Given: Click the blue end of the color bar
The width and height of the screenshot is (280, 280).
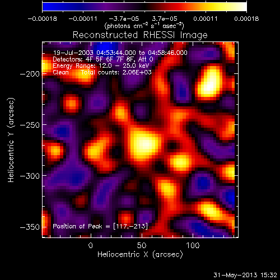Looking at the screenshot, I should [46, 7].
